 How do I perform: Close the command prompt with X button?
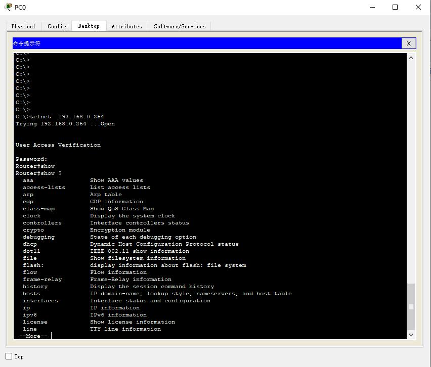(x=408, y=43)
